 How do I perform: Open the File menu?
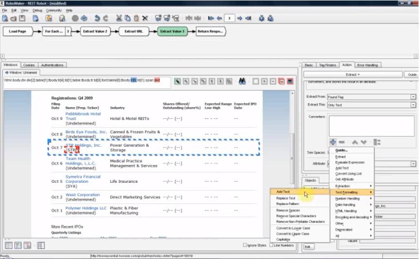(x=4, y=10)
